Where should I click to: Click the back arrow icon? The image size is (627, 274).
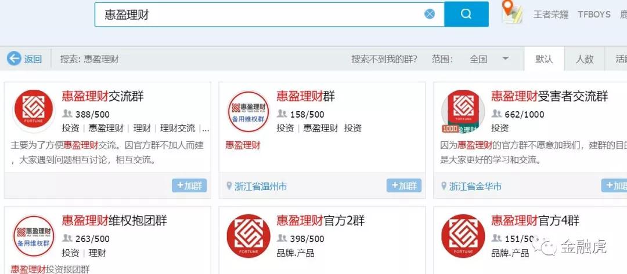pyautogui.click(x=13, y=59)
